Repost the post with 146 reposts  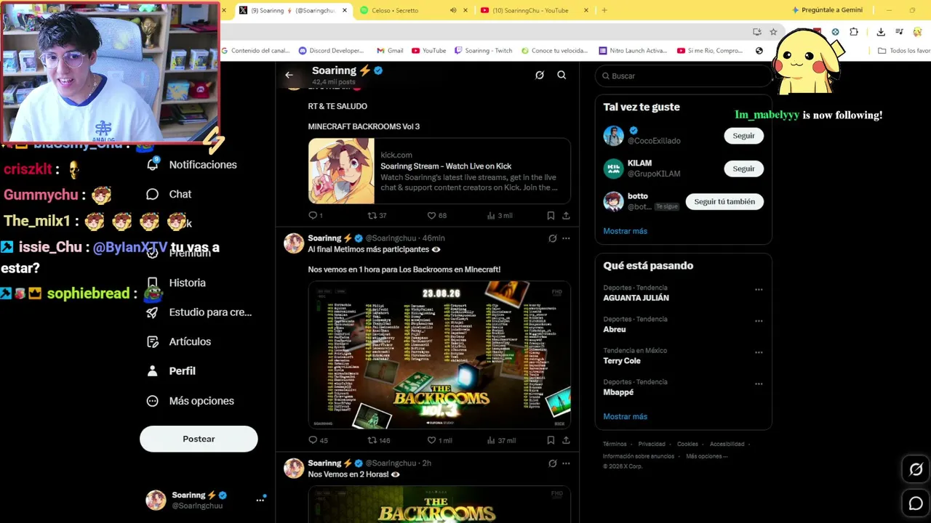pos(379,440)
